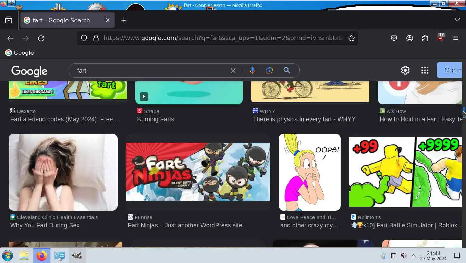Screen dimensions: 466x263
Task: Submit search using magnifier icon
Action: click(287, 71)
